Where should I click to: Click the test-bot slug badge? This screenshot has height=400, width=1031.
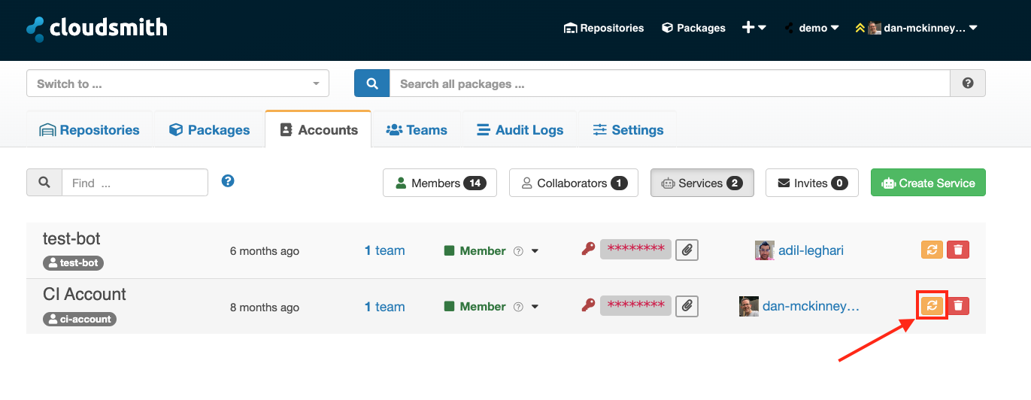[x=73, y=263]
